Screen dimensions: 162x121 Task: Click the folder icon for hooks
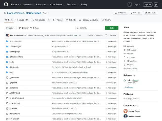pos(7,62)
